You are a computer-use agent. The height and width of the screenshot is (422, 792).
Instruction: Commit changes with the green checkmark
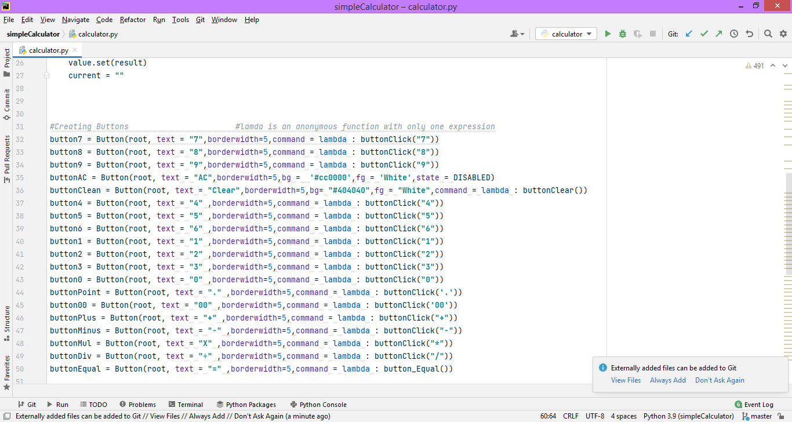tap(704, 34)
